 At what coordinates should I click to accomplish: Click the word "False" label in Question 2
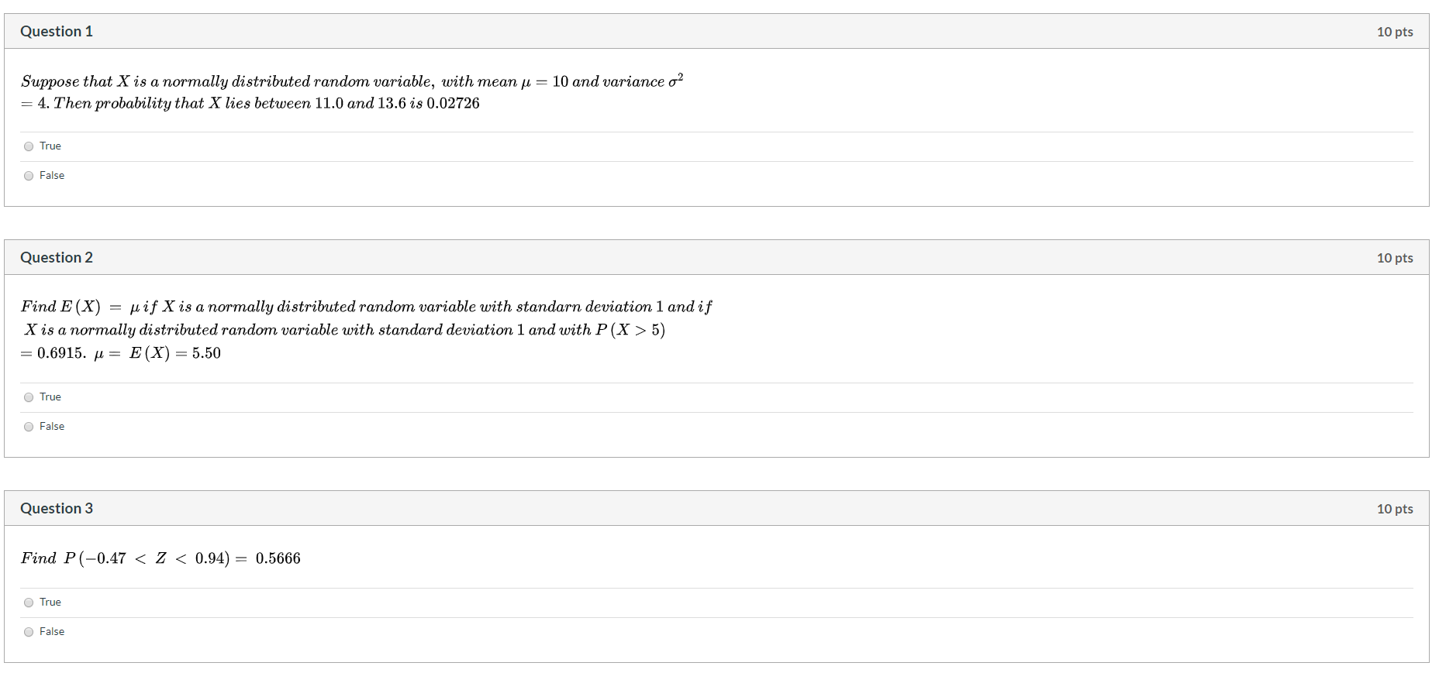point(52,426)
